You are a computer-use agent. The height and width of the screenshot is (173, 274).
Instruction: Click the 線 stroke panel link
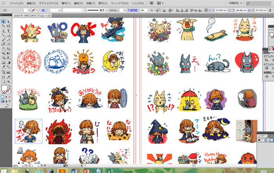click(43, 10)
